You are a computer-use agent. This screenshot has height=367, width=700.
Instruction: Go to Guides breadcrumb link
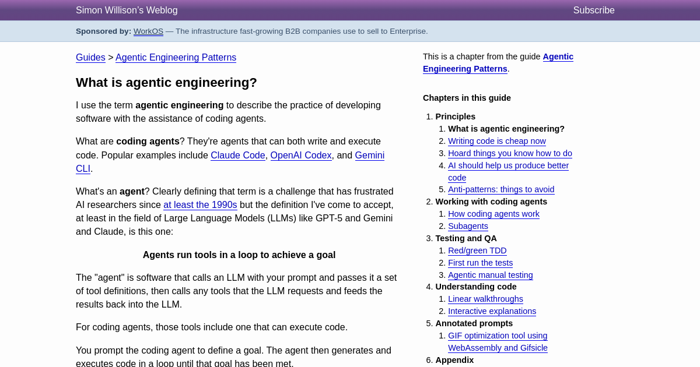[90, 58]
